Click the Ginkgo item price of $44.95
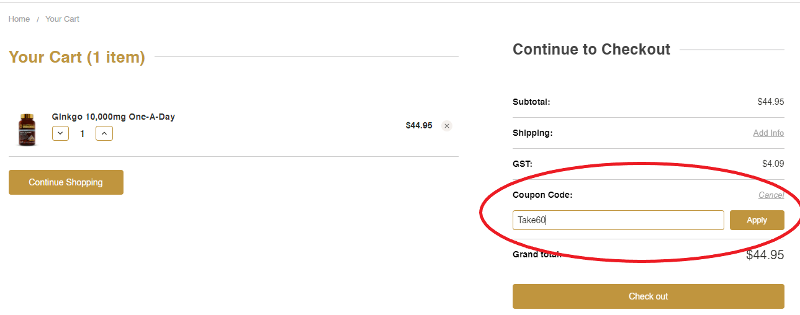This screenshot has width=800, height=315. click(419, 125)
